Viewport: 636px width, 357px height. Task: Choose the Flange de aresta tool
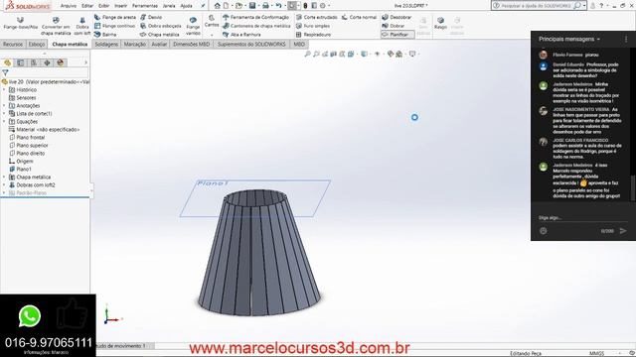click(x=115, y=17)
